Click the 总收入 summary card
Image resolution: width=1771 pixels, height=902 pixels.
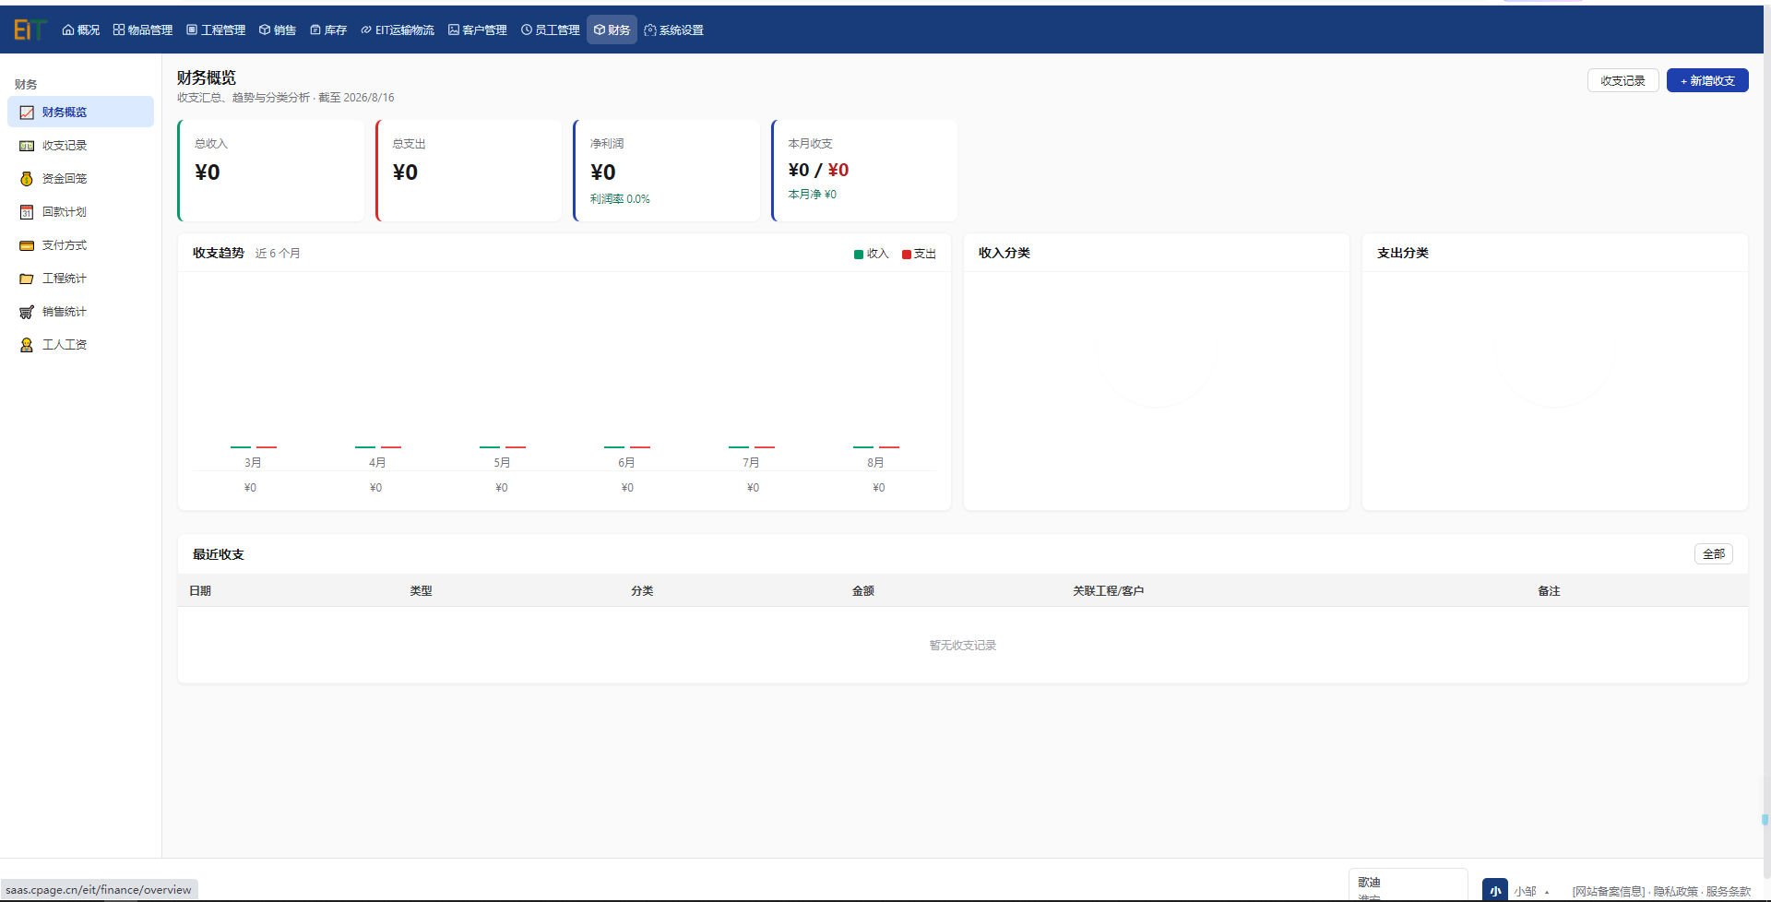pyautogui.click(x=270, y=171)
